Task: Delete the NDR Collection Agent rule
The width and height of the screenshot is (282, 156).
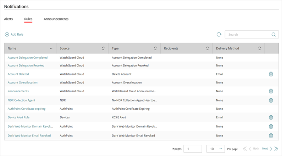Action: (x=271, y=100)
